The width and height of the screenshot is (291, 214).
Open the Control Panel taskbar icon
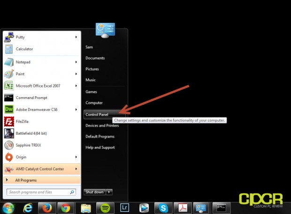[x=201, y=208]
